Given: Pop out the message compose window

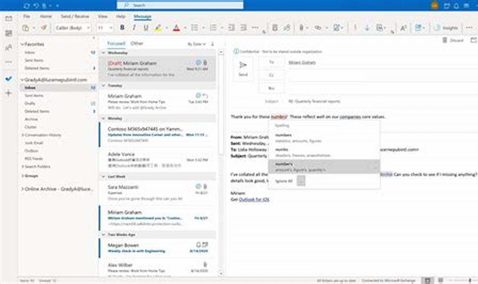Looking at the screenshot, I should [x=474, y=40].
